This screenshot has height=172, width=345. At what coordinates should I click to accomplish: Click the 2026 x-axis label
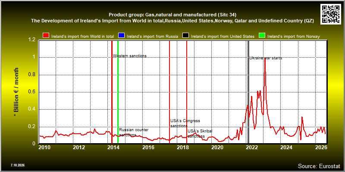(321, 147)
